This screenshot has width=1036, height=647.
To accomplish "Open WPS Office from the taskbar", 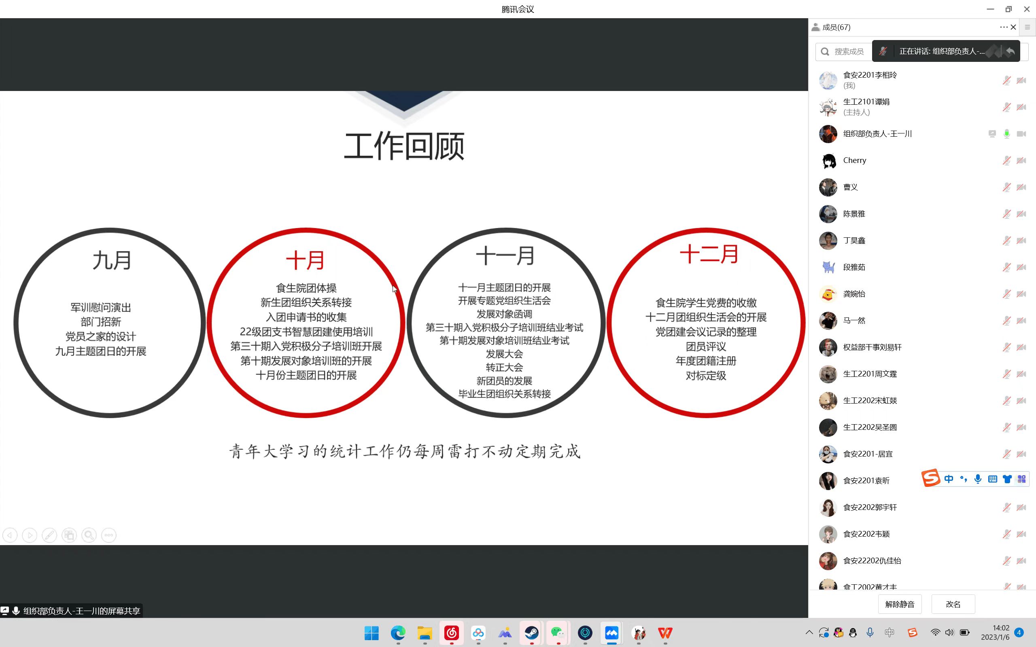I will [x=665, y=632].
